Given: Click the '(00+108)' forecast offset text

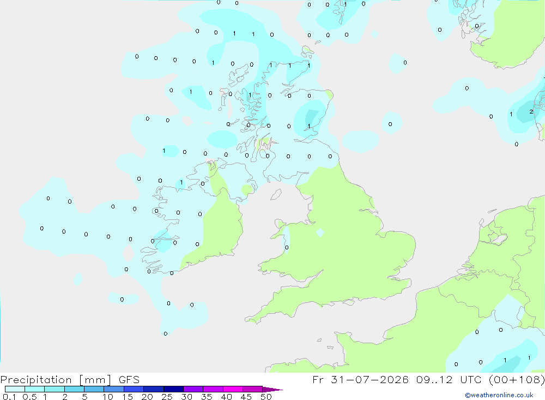Looking at the screenshot, I should 517,379.
